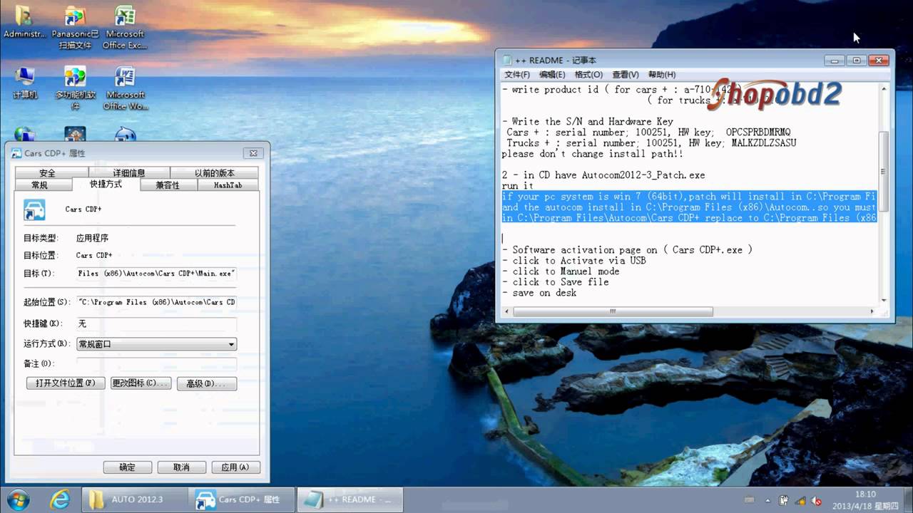Screen dimensions: 913x513
Task: Open the 多功能机软件 desktop shortcut
Action: (x=75, y=88)
